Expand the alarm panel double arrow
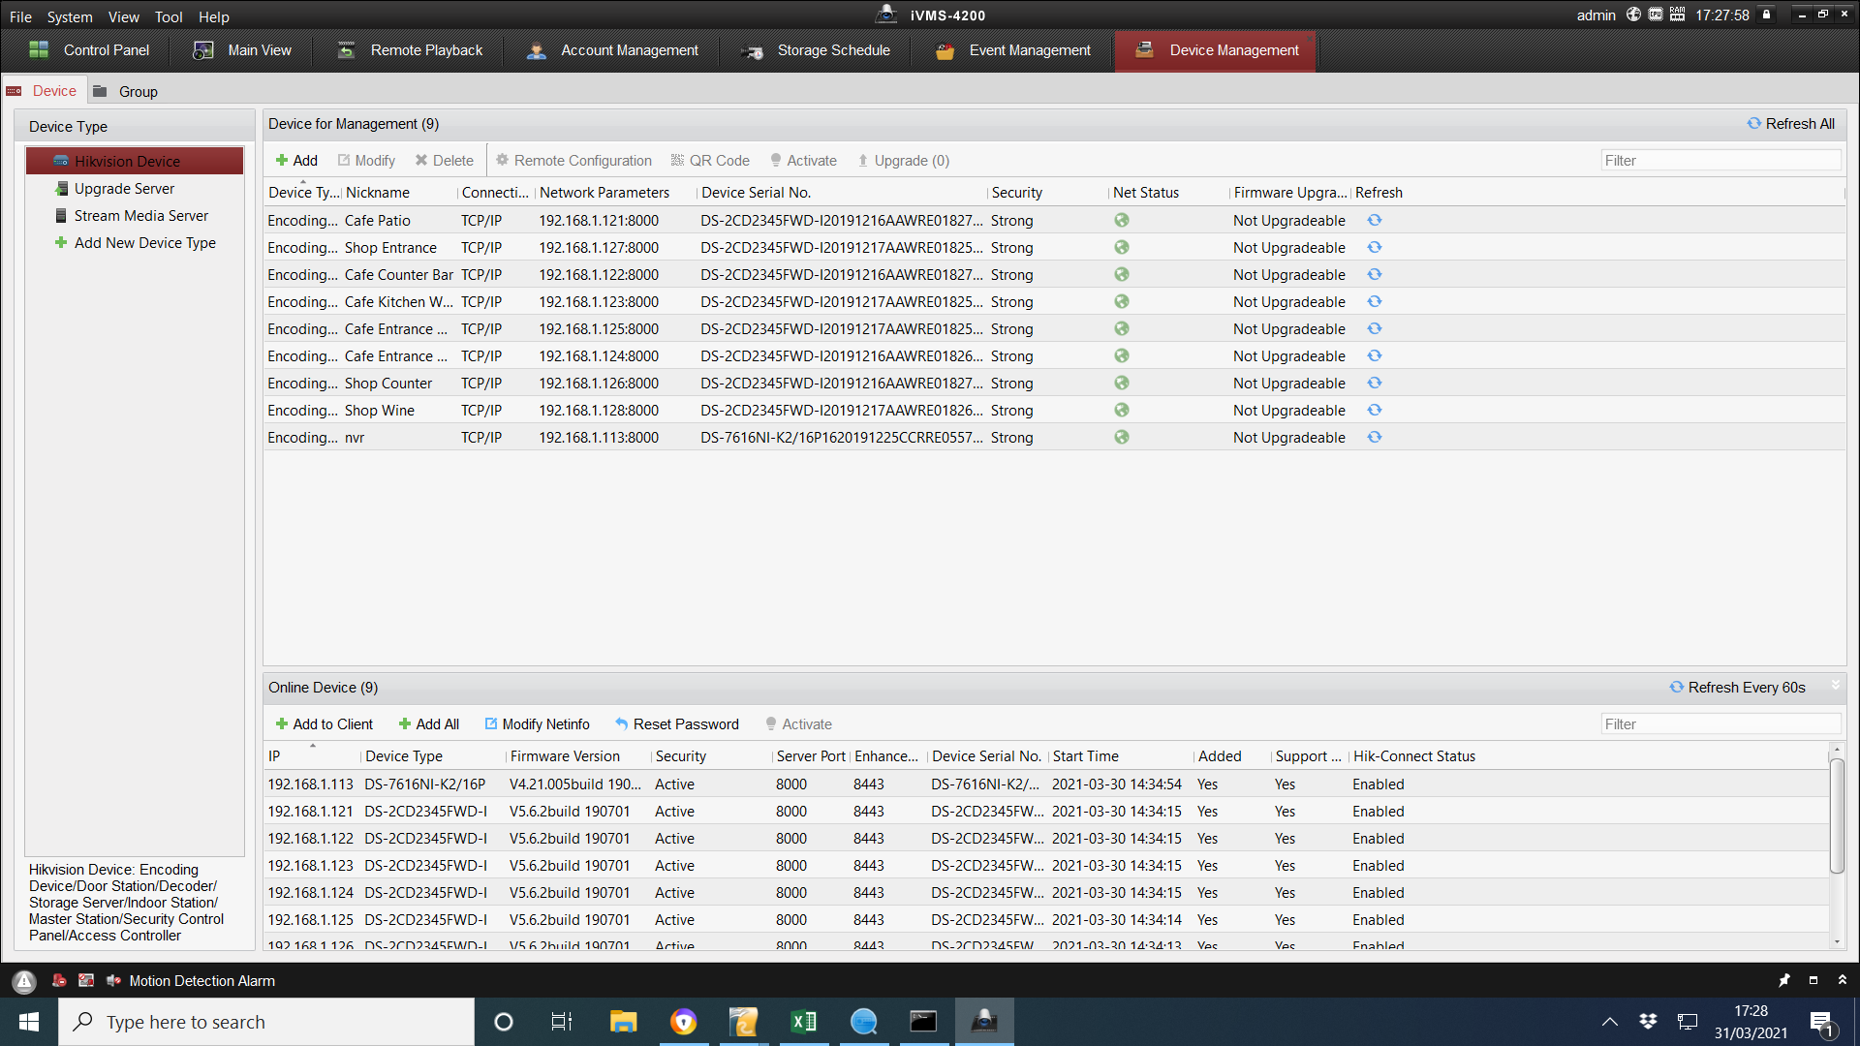1860x1046 pixels. 1843,980
